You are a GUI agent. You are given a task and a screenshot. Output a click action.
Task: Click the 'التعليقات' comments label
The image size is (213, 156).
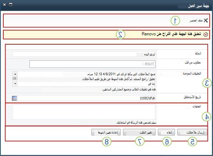pyautogui.click(x=197, y=107)
